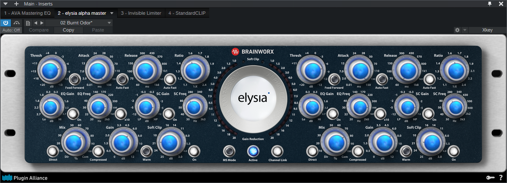The width and height of the screenshot is (507, 183).
Task: Click left Mix Compressed button
Action: pyautogui.click(x=98, y=151)
